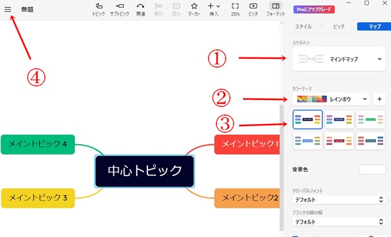Start ピッチ presentation from toolbar

[253, 10]
